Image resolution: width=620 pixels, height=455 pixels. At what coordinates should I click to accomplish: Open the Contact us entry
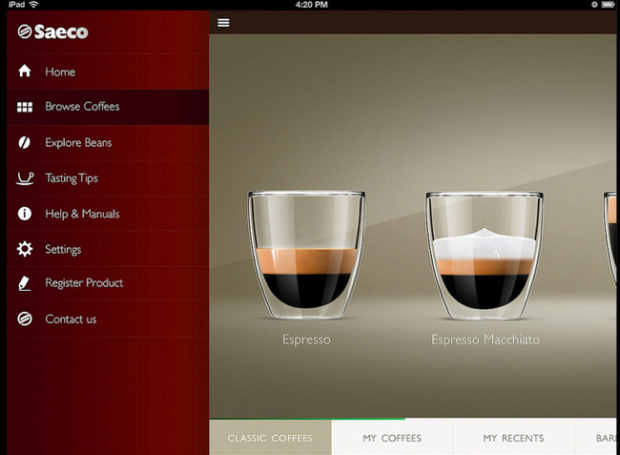click(x=108, y=319)
